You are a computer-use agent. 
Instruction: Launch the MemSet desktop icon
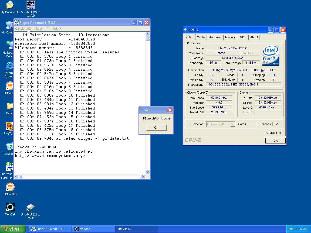10,207
